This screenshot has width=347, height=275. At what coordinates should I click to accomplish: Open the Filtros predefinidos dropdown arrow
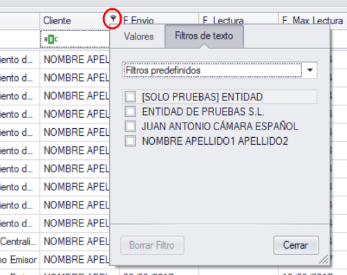tap(310, 70)
